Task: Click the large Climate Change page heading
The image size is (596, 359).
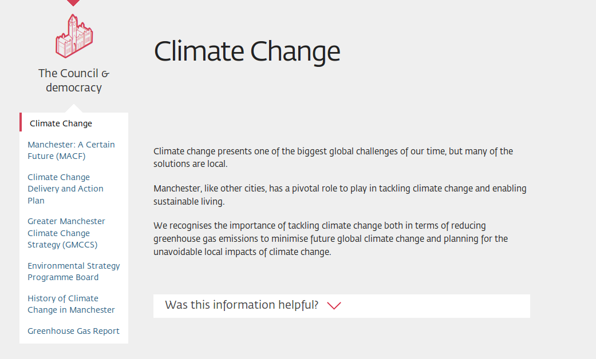Action: point(247,51)
